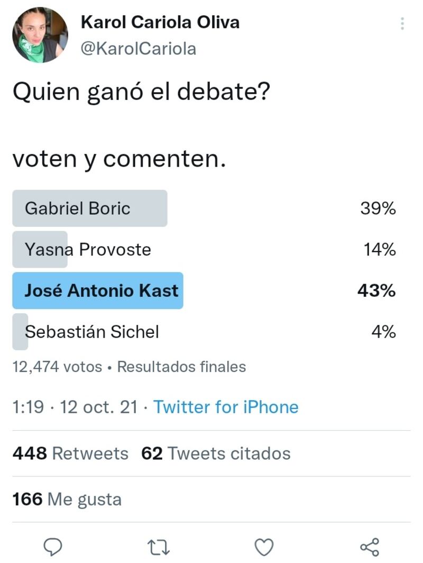Image resolution: width=423 pixels, height=563 pixels.
Task: Open the Karol Cariola Oliva display name
Action: [x=160, y=22]
